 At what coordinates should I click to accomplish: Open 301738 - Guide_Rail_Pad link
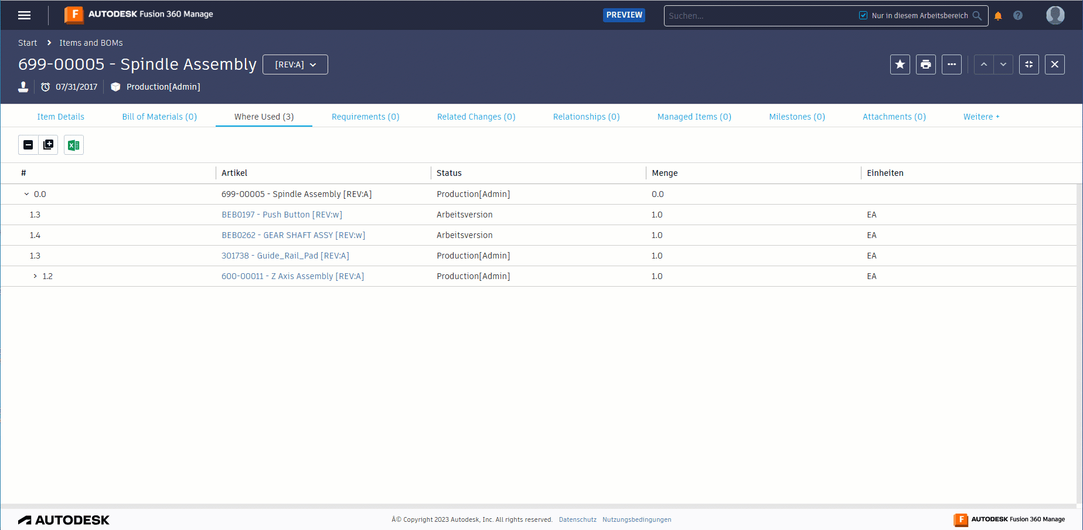coord(285,256)
